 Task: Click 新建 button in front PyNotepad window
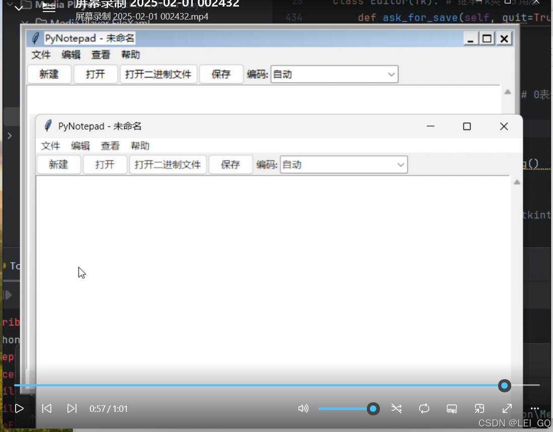click(x=58, y=164)
